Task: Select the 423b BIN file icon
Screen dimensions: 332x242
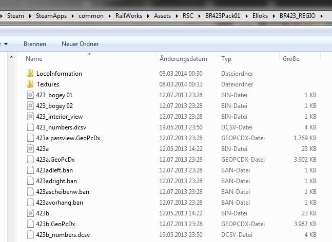Action: pos(30,213)
